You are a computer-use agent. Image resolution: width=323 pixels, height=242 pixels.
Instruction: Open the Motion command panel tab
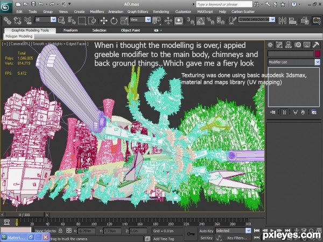point(298,45)
